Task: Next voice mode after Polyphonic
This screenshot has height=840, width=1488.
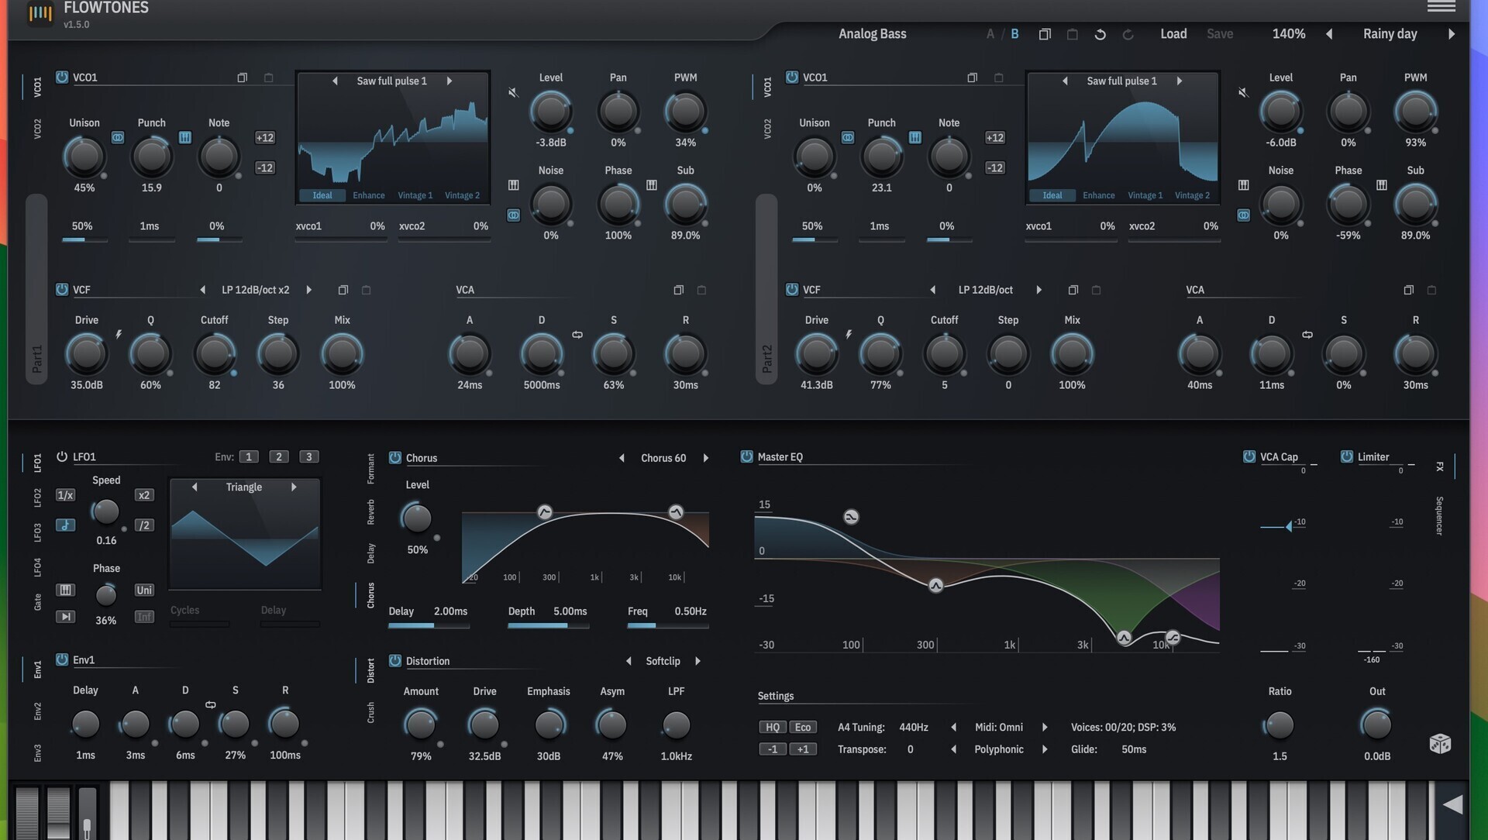Action: click(x=1045, y=750)
